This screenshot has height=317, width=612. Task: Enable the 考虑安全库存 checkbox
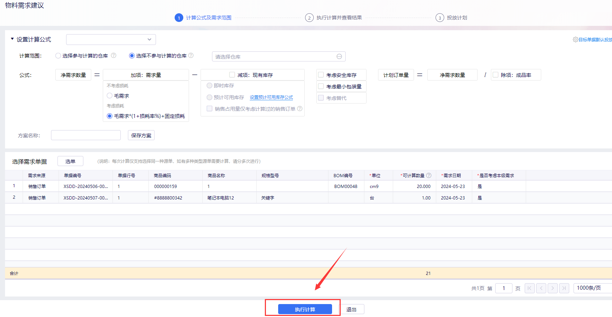coord(321,75)
